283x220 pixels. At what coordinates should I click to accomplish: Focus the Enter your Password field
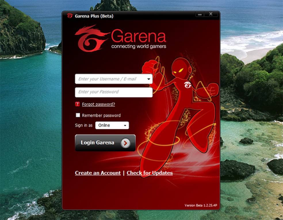click(x=114, y=92)
